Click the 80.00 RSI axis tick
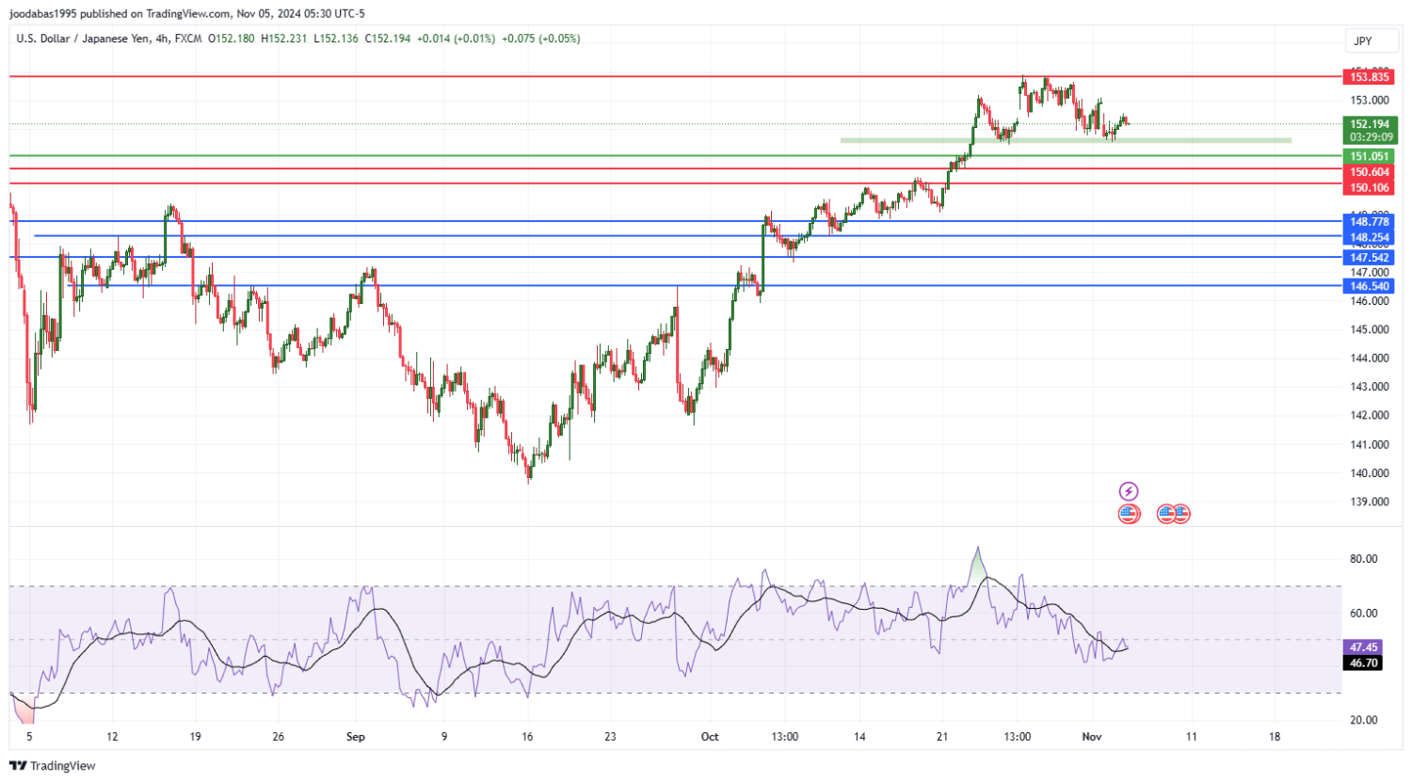Screen dimensions: 1412x782 [x=1363, y=559]
